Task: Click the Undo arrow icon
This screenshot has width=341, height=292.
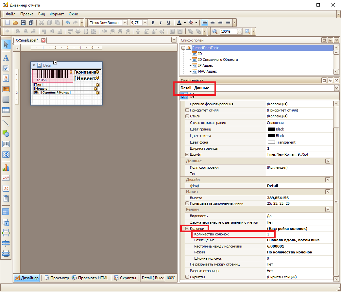Action: pyautogui.click(x=68, y=23)
